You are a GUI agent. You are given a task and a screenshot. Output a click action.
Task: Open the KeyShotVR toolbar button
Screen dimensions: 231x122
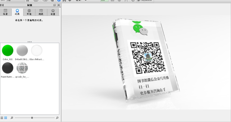pos(145,1)
